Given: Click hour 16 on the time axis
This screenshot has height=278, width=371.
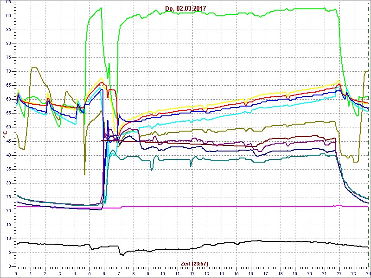Looking at the screenshot, I should (251, 274).
